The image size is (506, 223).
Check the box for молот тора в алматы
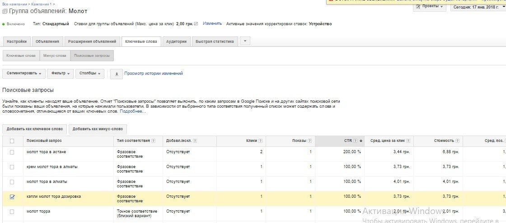12,182
